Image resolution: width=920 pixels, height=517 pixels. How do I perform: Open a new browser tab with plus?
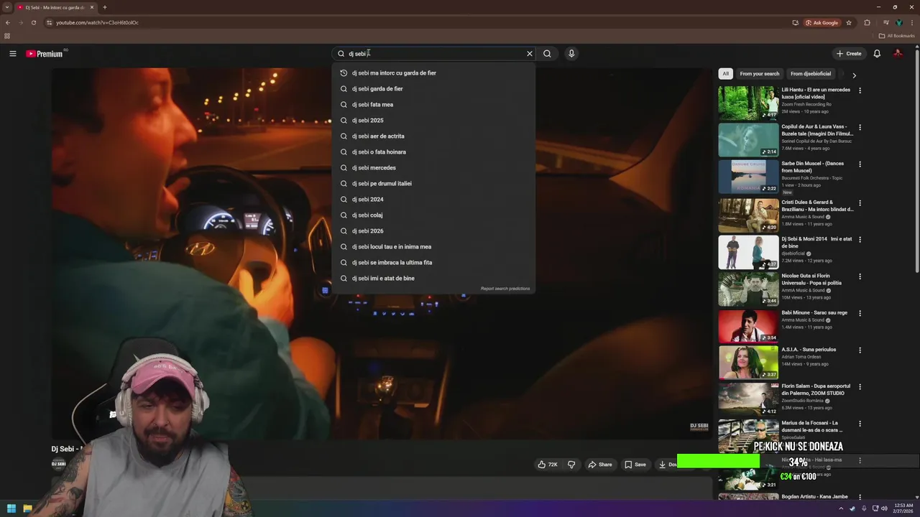click(104, 7)
